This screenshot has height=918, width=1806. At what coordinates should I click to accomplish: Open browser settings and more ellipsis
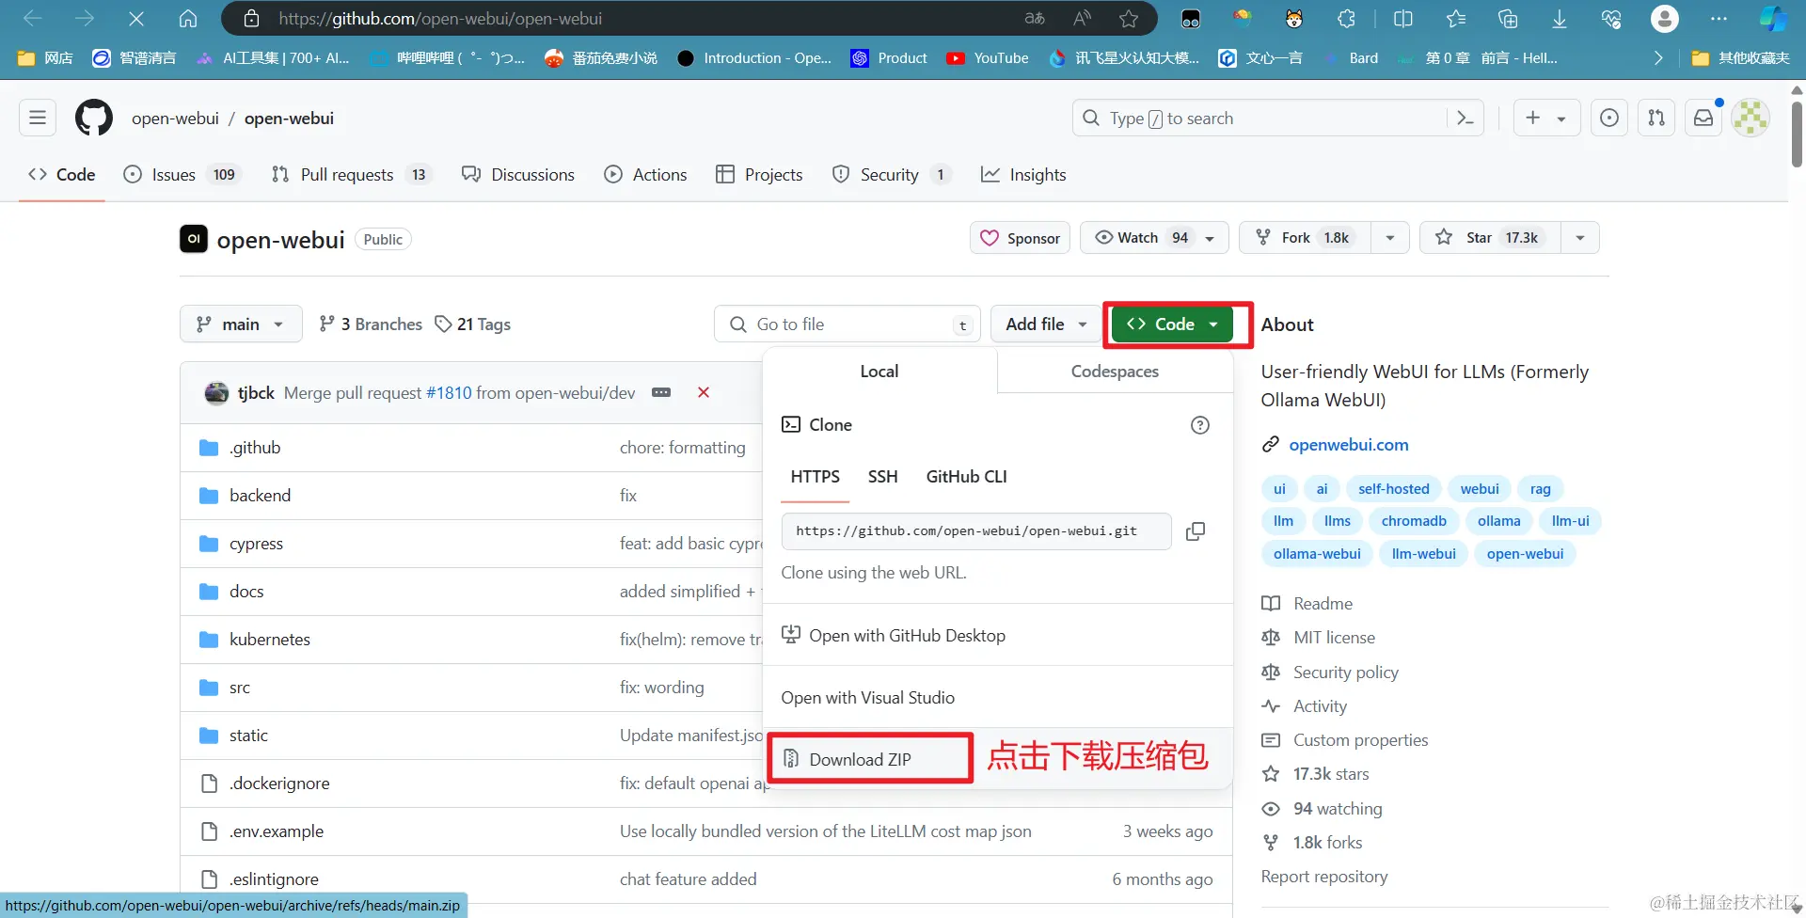pyautogui.click(x=1719, y=18)
